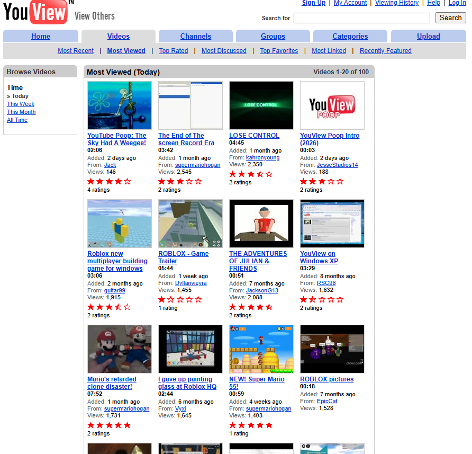The image size is (472, 454).
Task: Open Viewing History link
Action: pos(397,3)
